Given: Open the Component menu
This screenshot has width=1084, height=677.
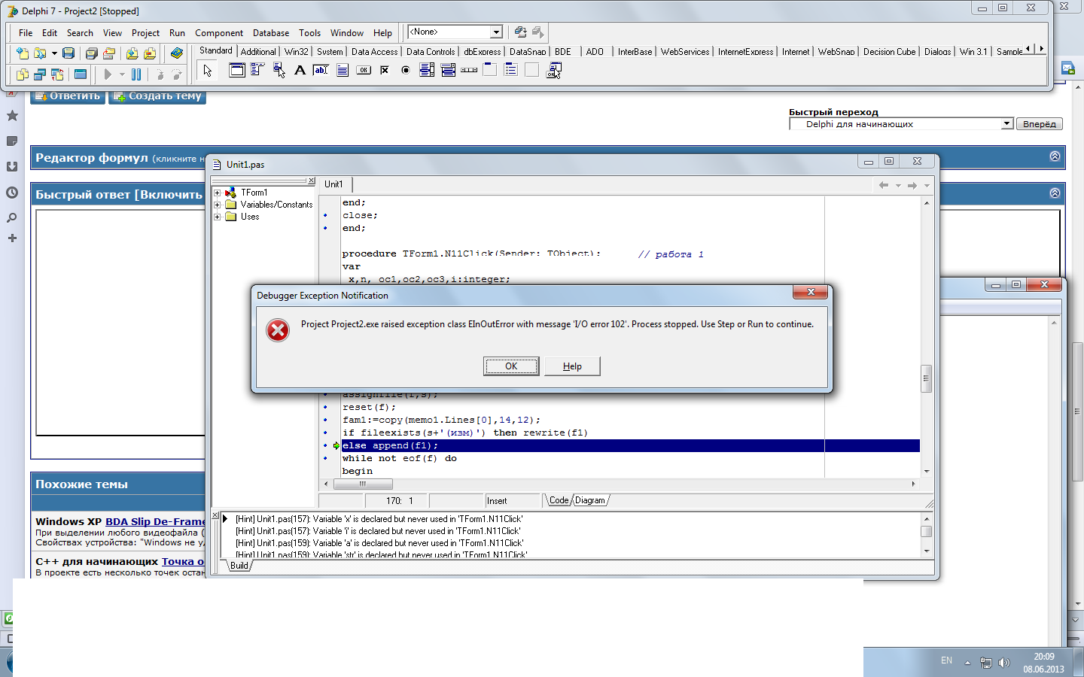Looking at the screenshot, I should (219, 33).
